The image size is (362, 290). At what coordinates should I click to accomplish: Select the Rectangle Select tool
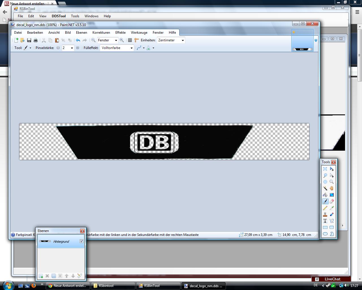(325, 169)
